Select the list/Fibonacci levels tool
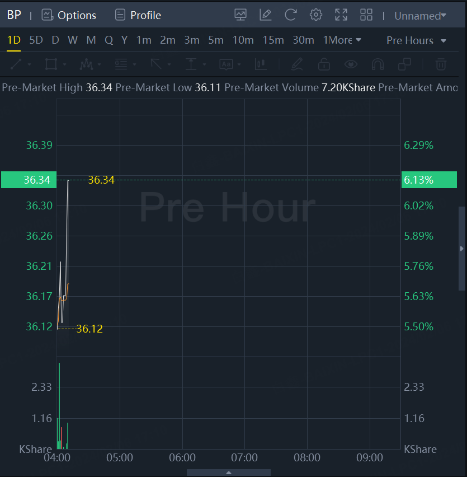Screen dimensions: 467x477 click(x=121, y=64)
